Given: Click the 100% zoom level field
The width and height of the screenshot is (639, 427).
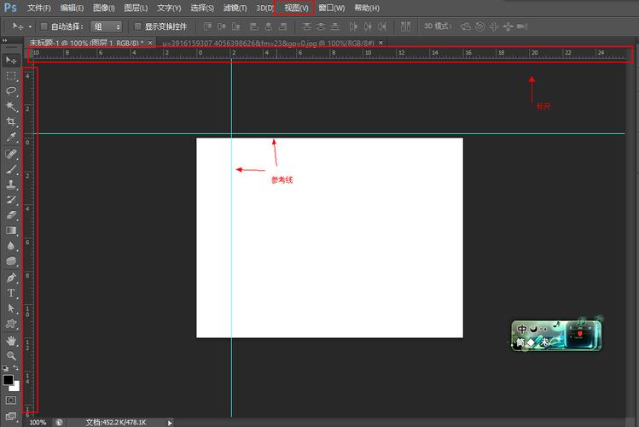Looking at the screenshot, I should point(38,422).
